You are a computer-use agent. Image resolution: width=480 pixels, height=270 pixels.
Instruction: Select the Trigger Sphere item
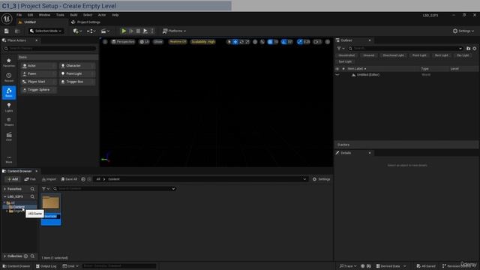click(38, 90)
